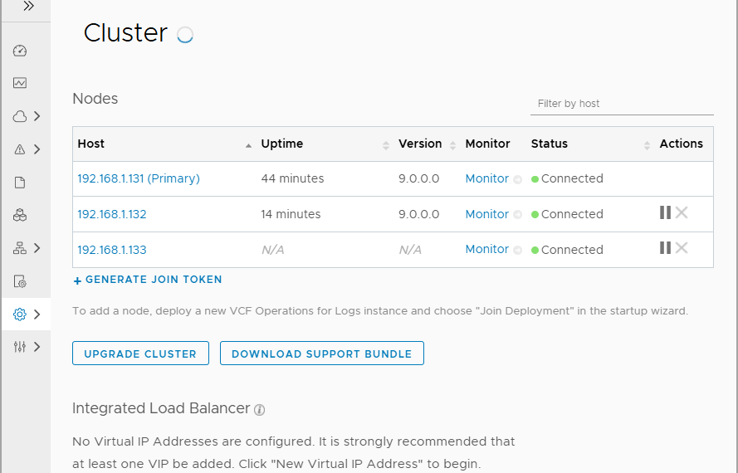Pause node 192.168.1.133 with maintenance icon
This screenshot has height=473, width=738.
(665, 248)
